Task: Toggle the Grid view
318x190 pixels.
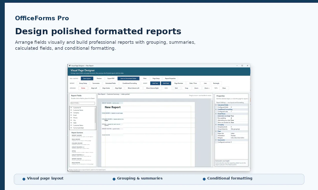Action: point(176,88)
